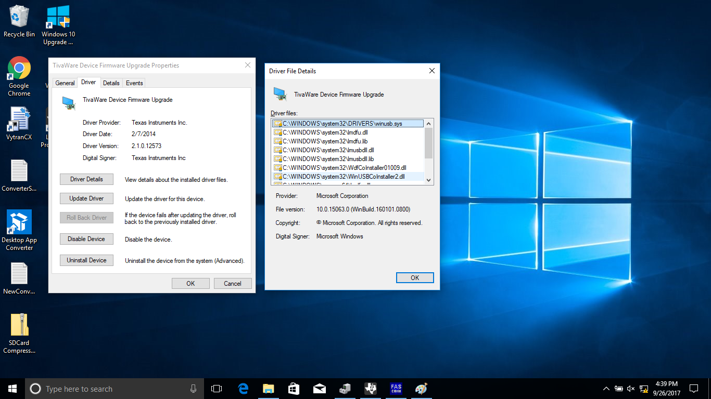Screen dimensions: 711x399
Task: Switch to the Events tab
Action: pos(134,83)
